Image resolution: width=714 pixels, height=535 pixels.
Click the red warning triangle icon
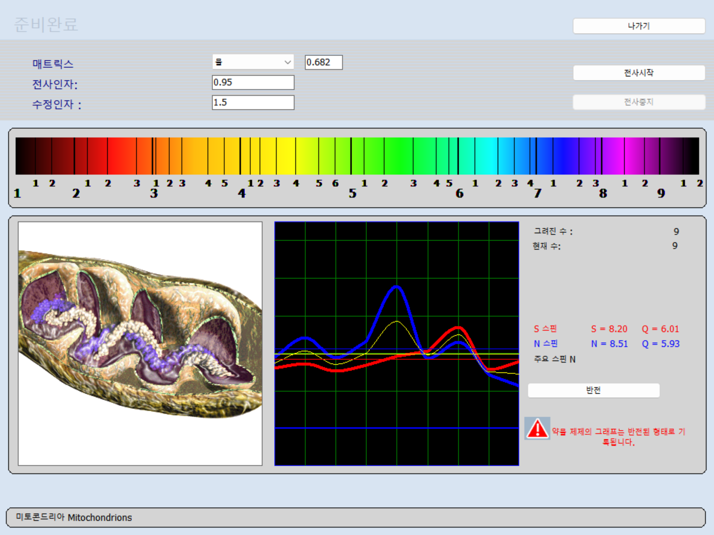coord(537,428)
